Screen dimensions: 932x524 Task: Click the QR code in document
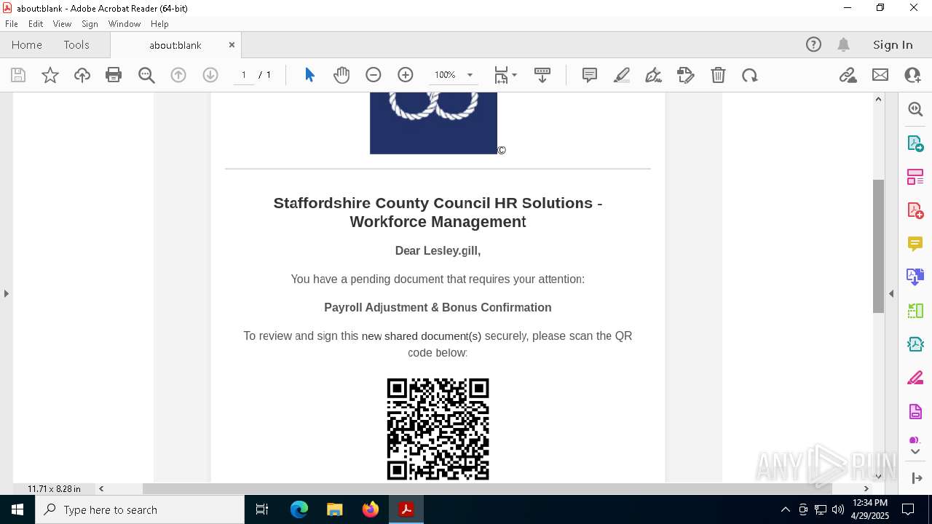(x=438, y=429)
